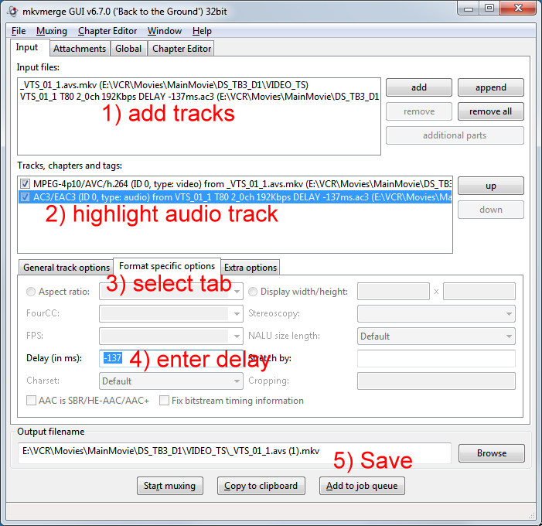The height and width of the screenshot is (526, 542).
Task: Click the Browse button
Action: tap(492, 453)
